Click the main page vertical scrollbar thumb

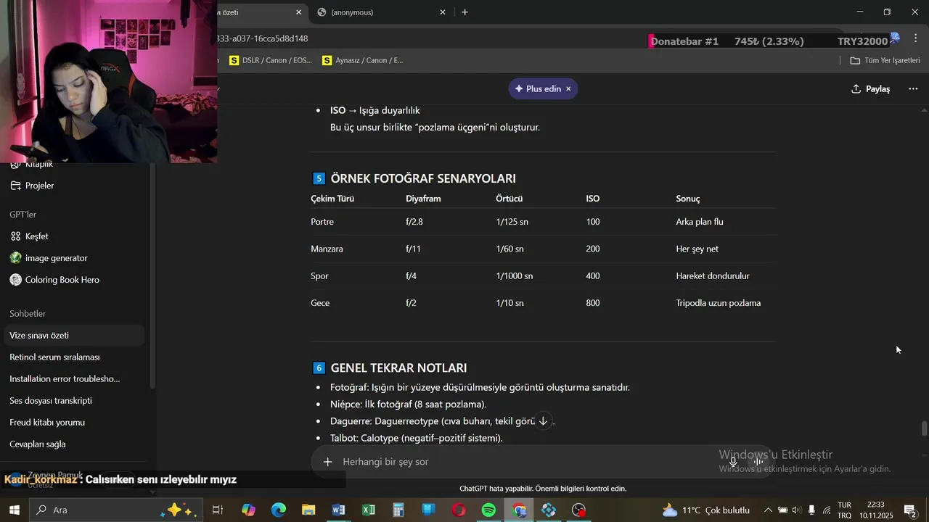coord(924,428)
